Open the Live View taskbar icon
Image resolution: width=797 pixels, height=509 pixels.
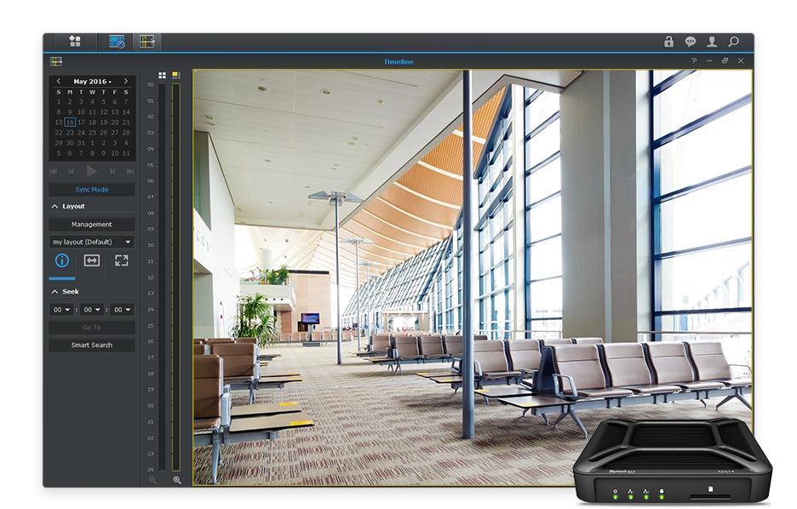click(x=117, y=42)
